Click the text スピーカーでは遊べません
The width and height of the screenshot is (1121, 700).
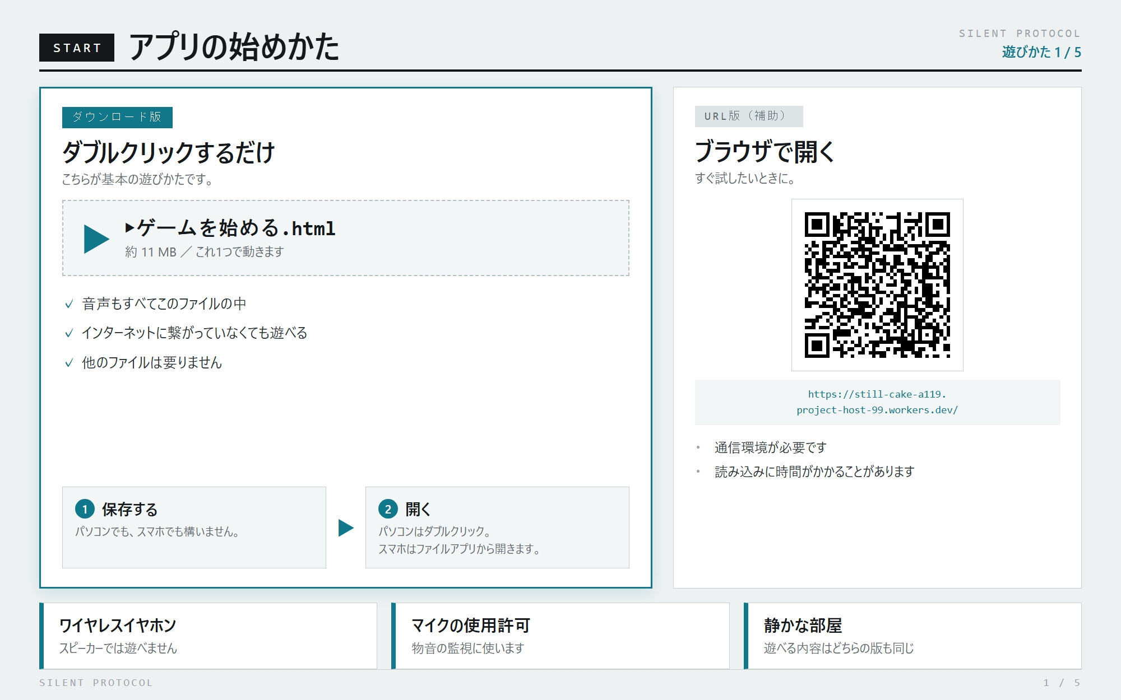pos(118,648)
